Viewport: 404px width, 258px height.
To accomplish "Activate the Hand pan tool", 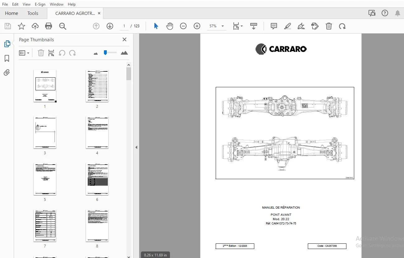I will click(169, 26).
